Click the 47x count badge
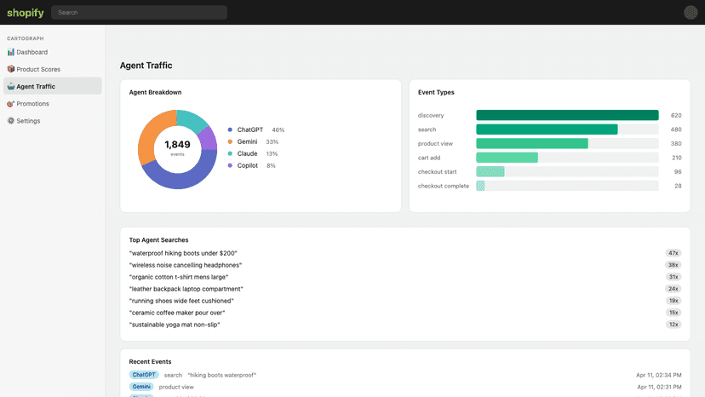Screen dimensions: 705x397 [673, 253]
